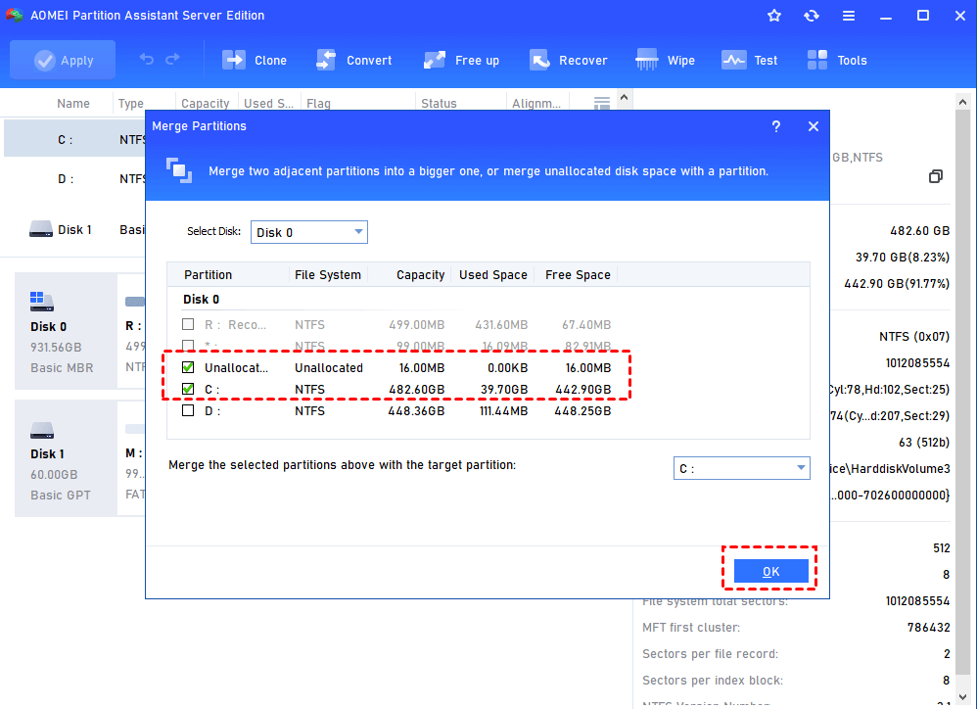The image size is (977, 709).
Task: Open the hamburger menu icon
Action: [x=849, y=16]
